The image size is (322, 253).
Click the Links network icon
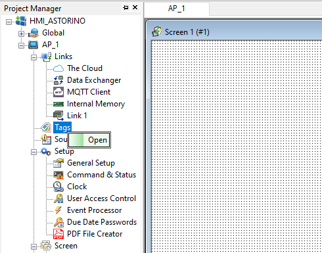pos(46,57)
